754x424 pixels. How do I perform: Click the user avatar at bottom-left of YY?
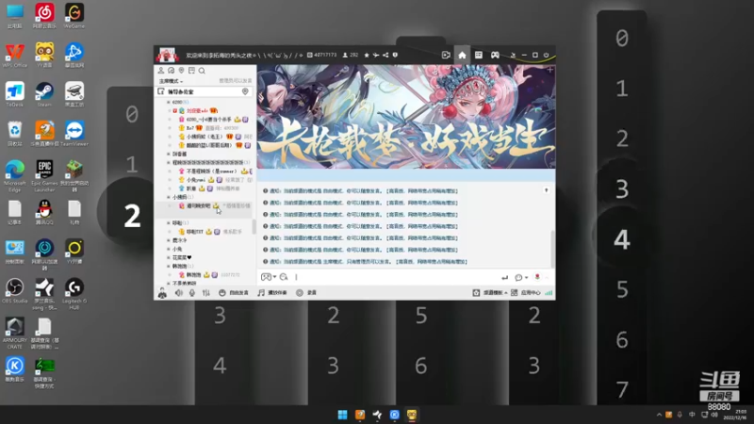pos(162,292)
